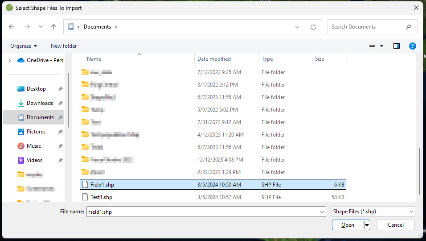Click the Up one level arrow

(53, 27)
